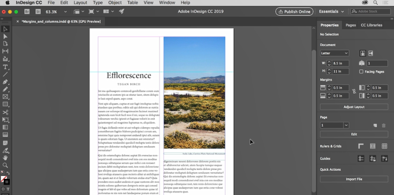Viewport: 394px width, 195px height.
Task: Open the 63.3% zoom level dropdown
Action: tap(66, 11)
